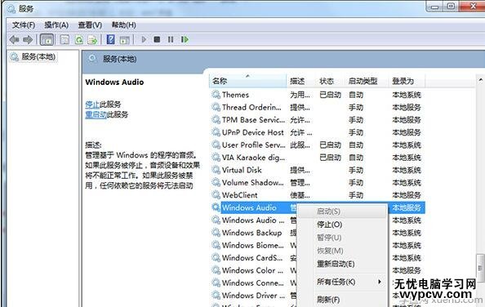Click the vertical scrollbar thumb of the list

pyautogui.click(x=480, y=269)
